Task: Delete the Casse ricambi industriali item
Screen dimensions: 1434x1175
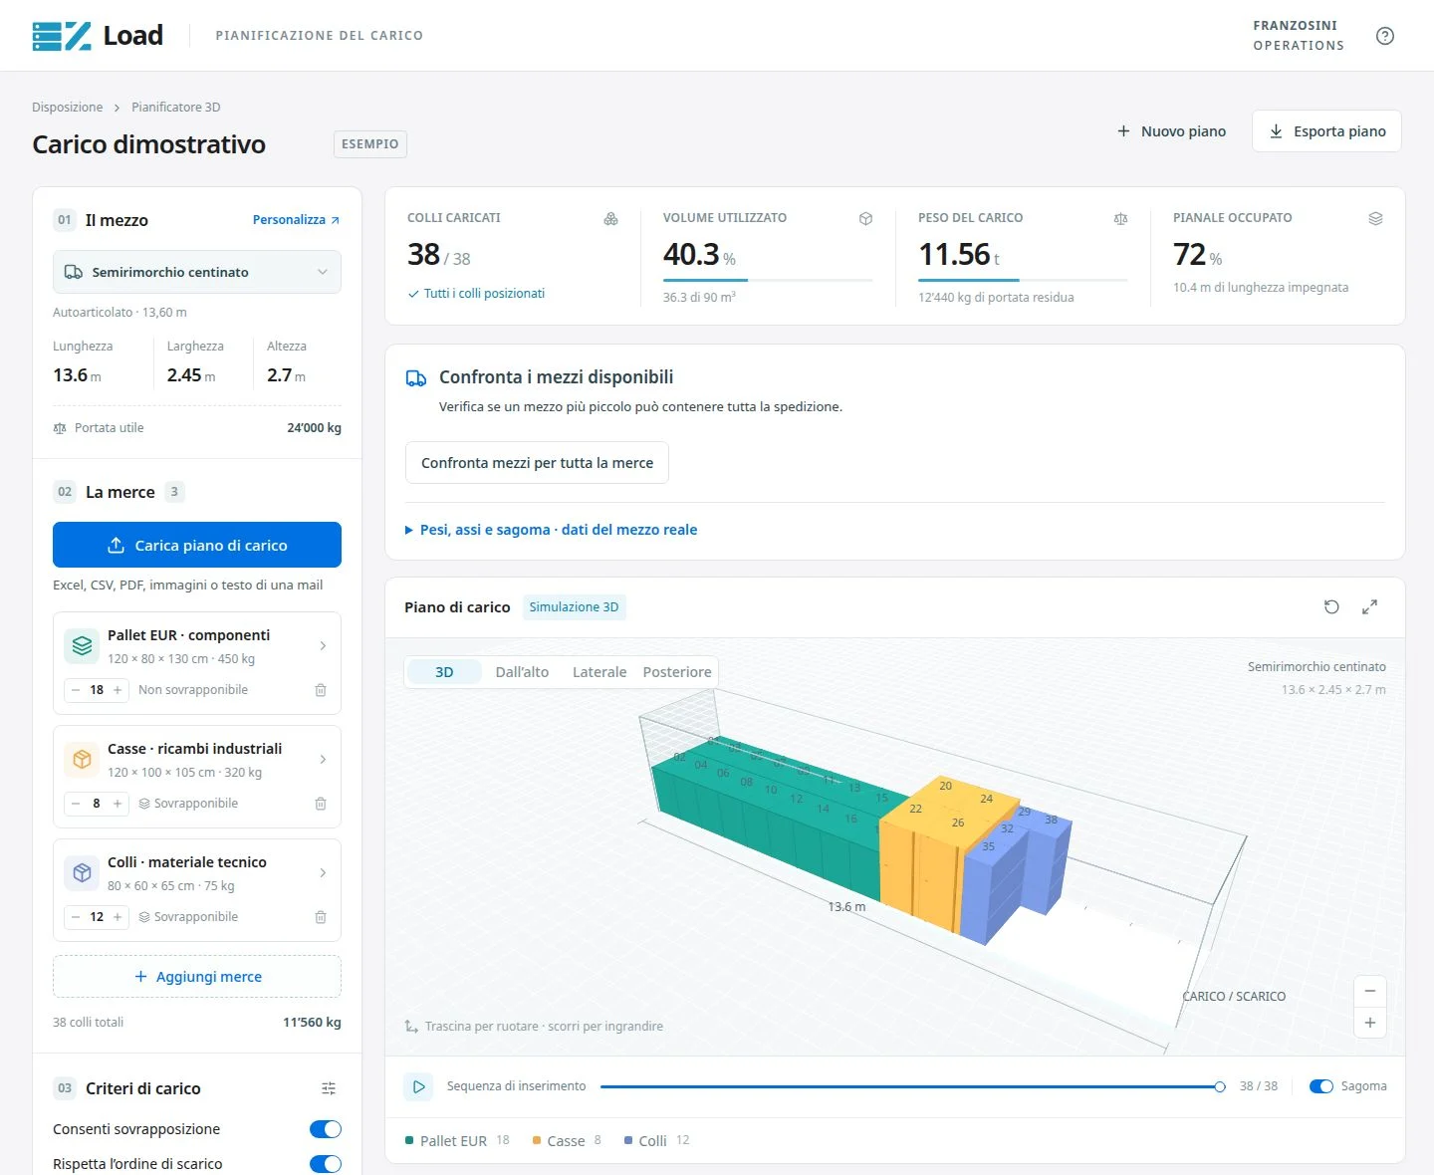Action: [x=321, y=804]
